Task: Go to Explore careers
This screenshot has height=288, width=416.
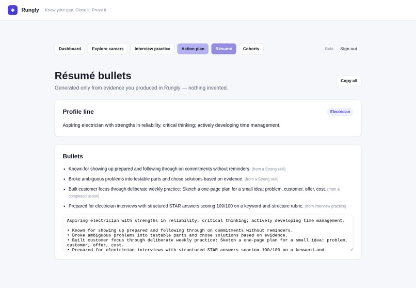Action: pos(108,49)
